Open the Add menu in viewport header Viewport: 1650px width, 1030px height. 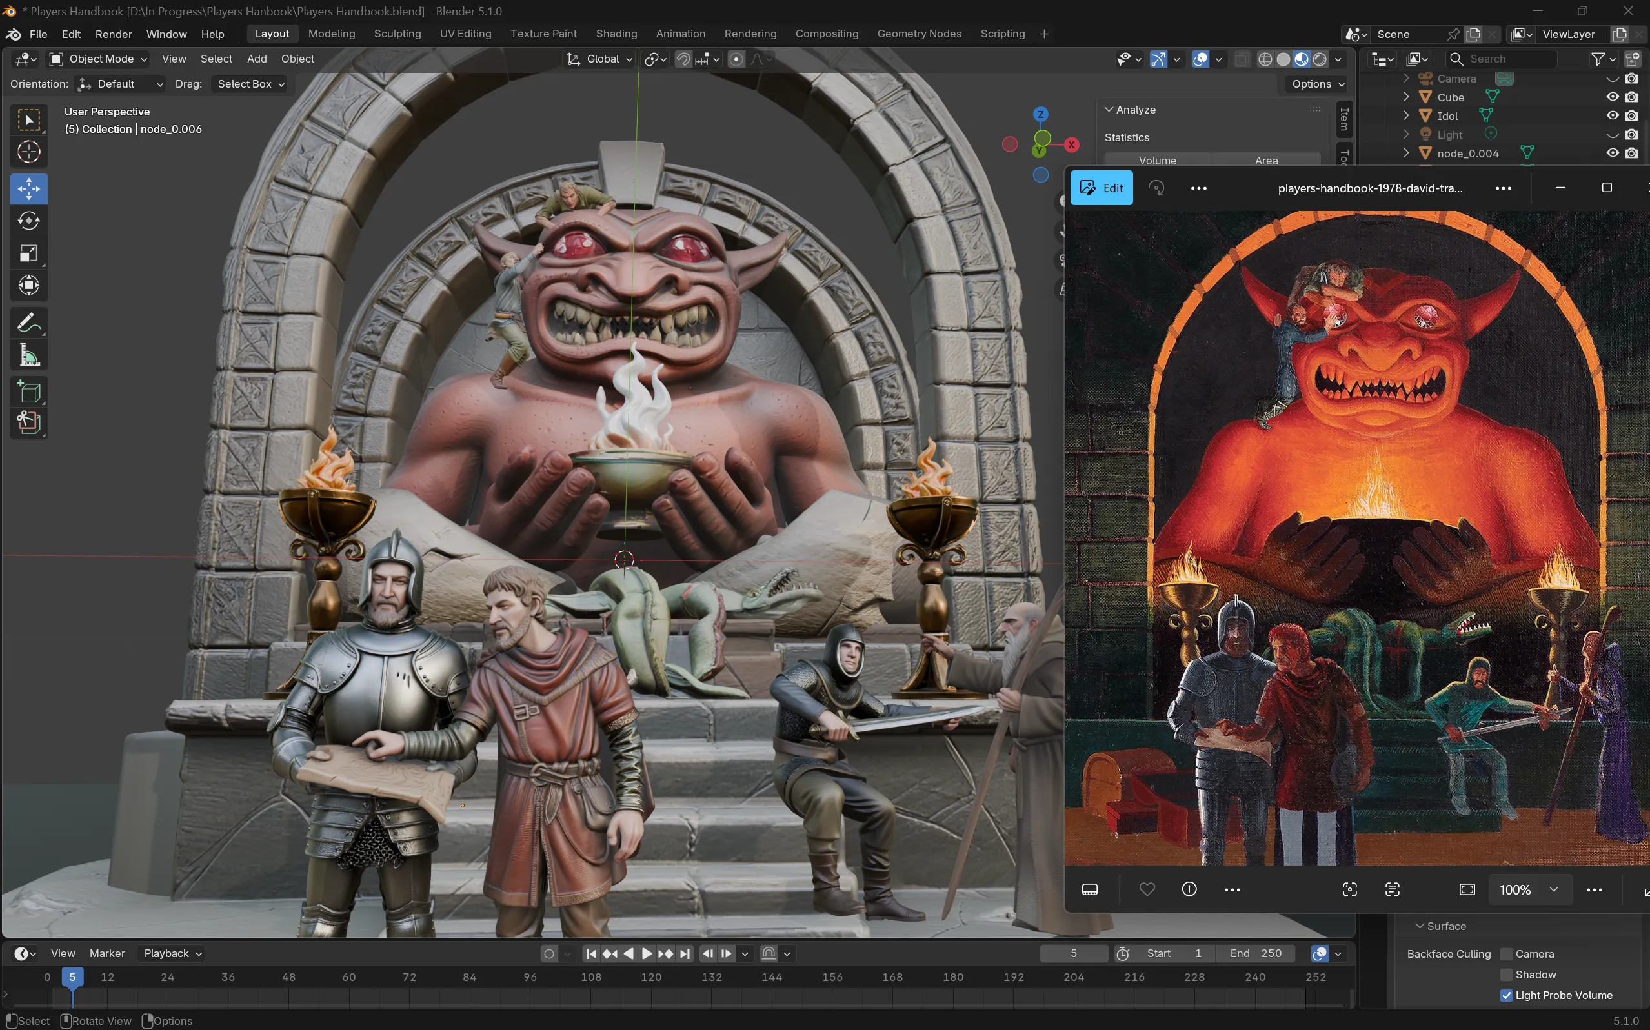257,59
